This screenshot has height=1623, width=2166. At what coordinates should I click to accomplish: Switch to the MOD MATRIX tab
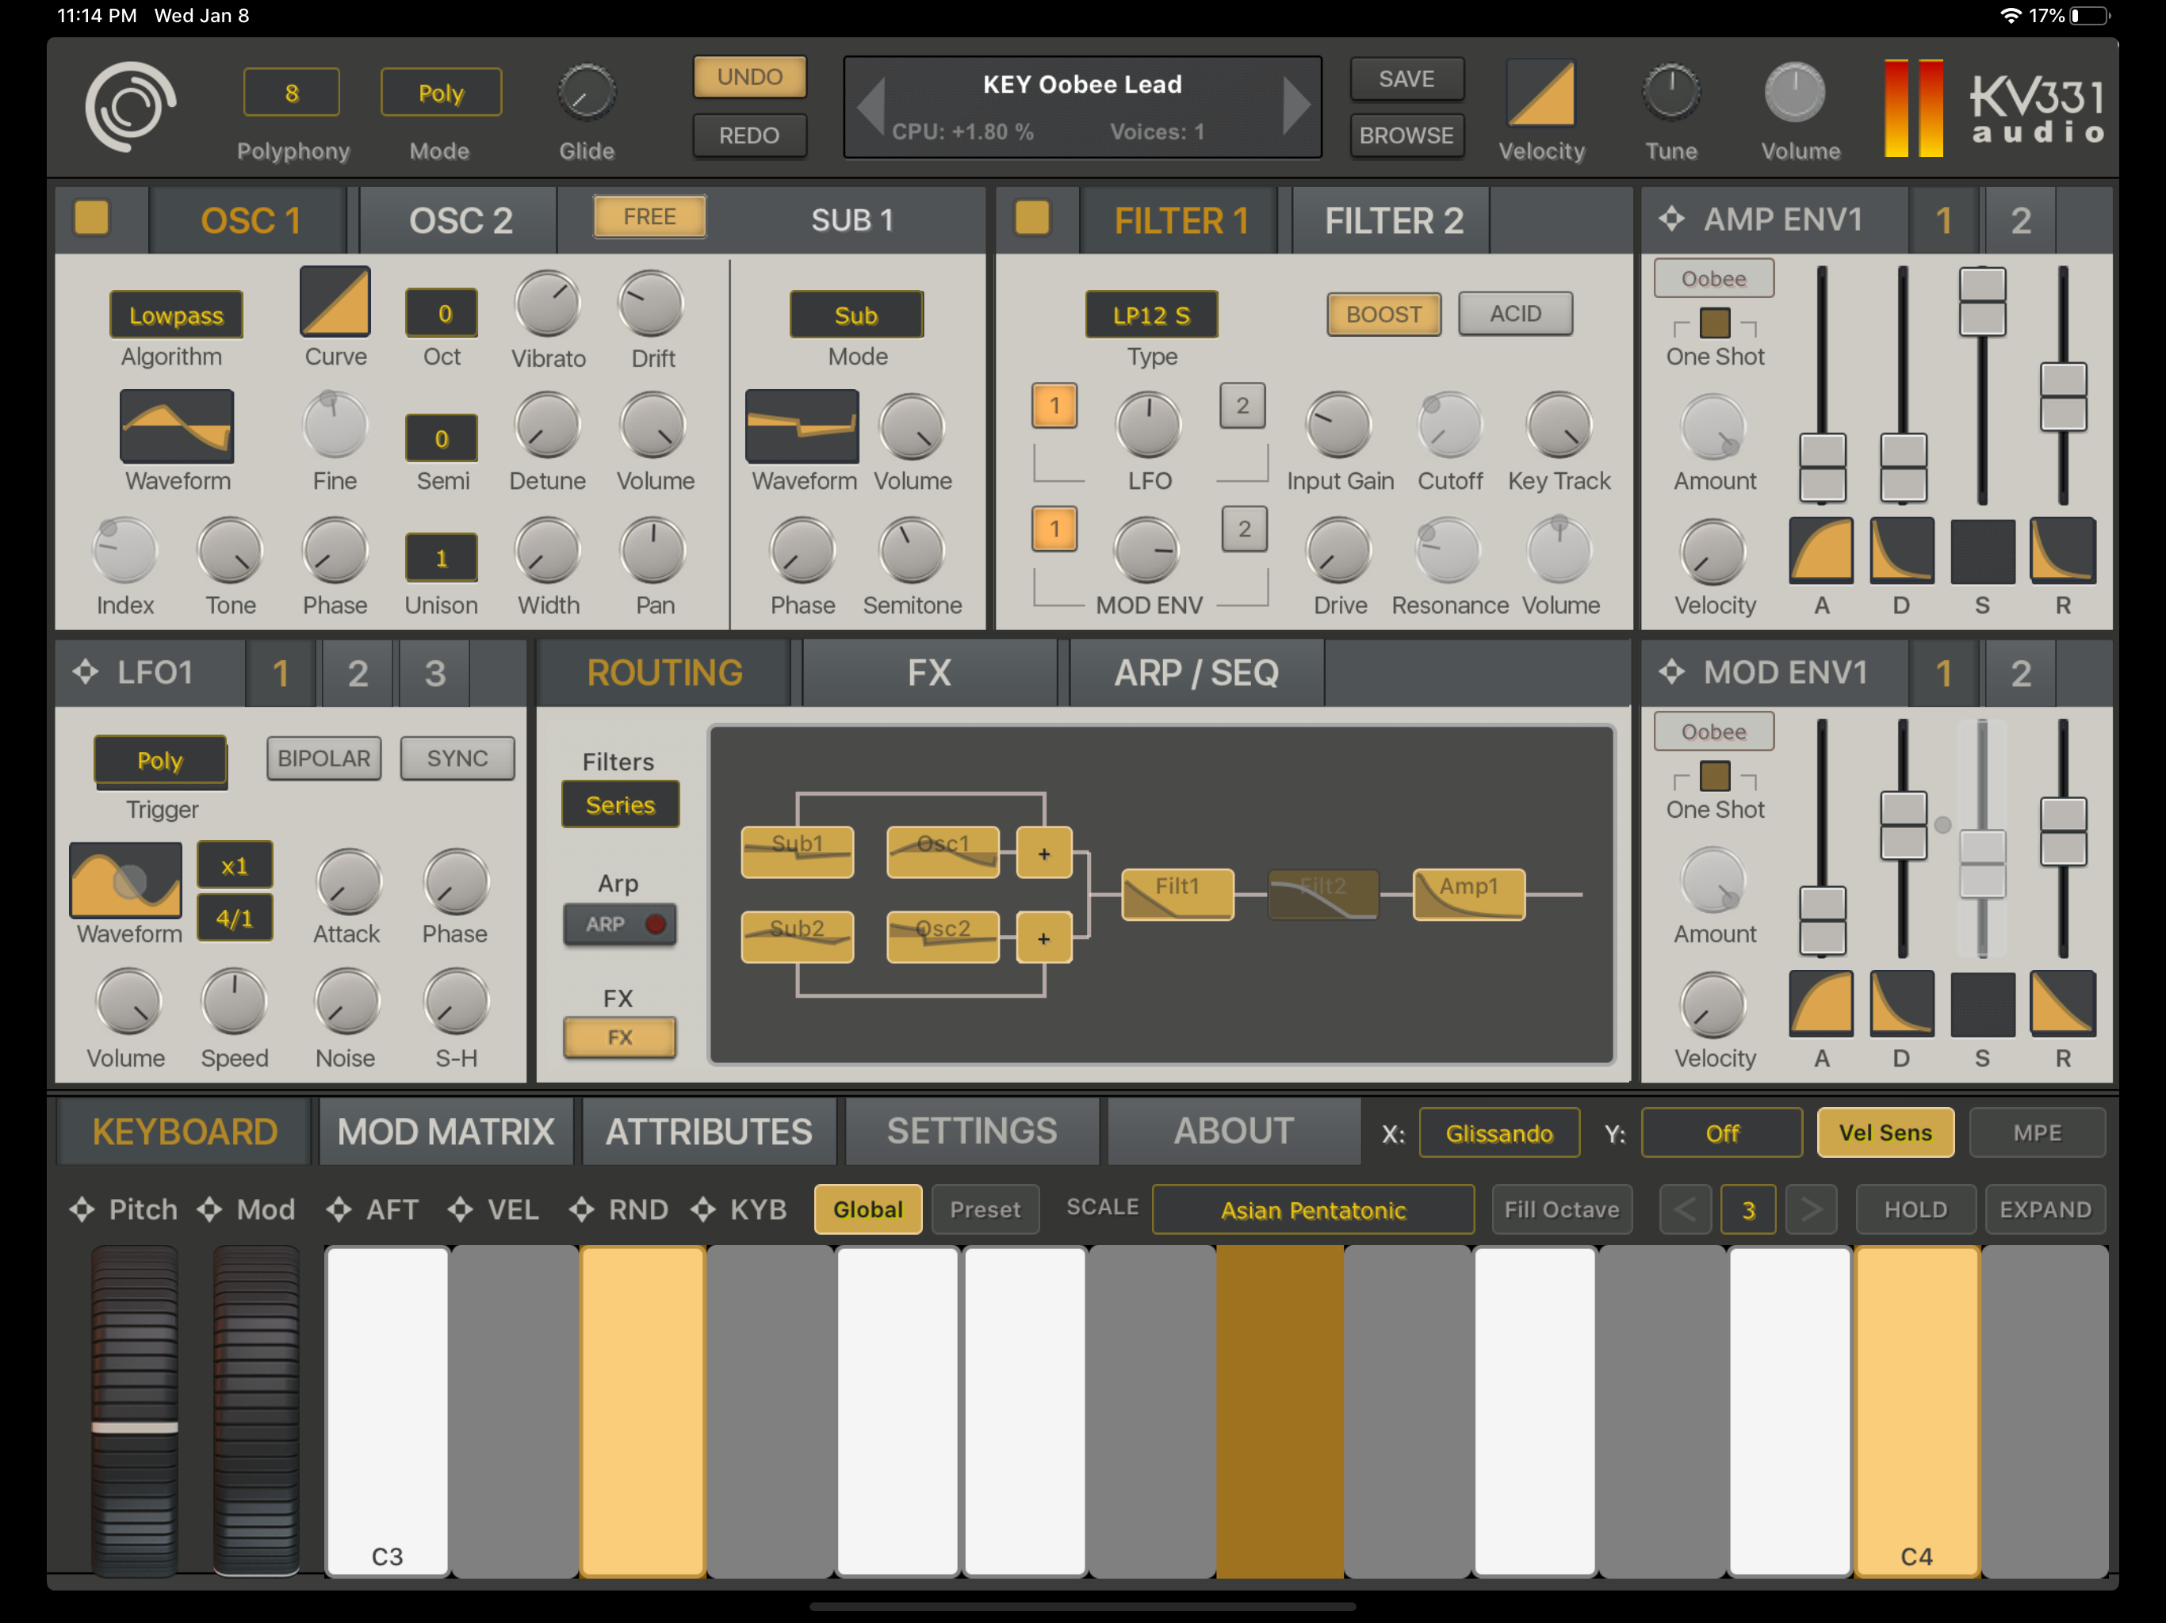(x=446, y=1132)
